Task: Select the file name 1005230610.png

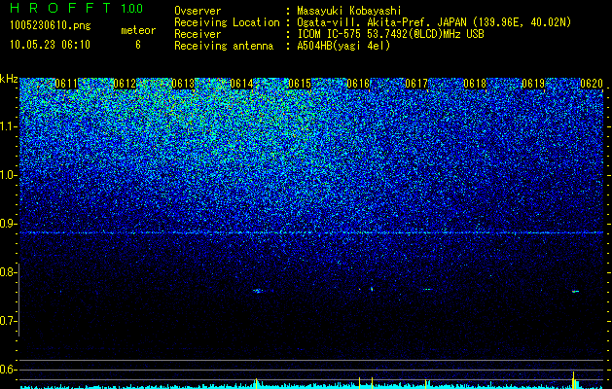Action: [51, 26]
